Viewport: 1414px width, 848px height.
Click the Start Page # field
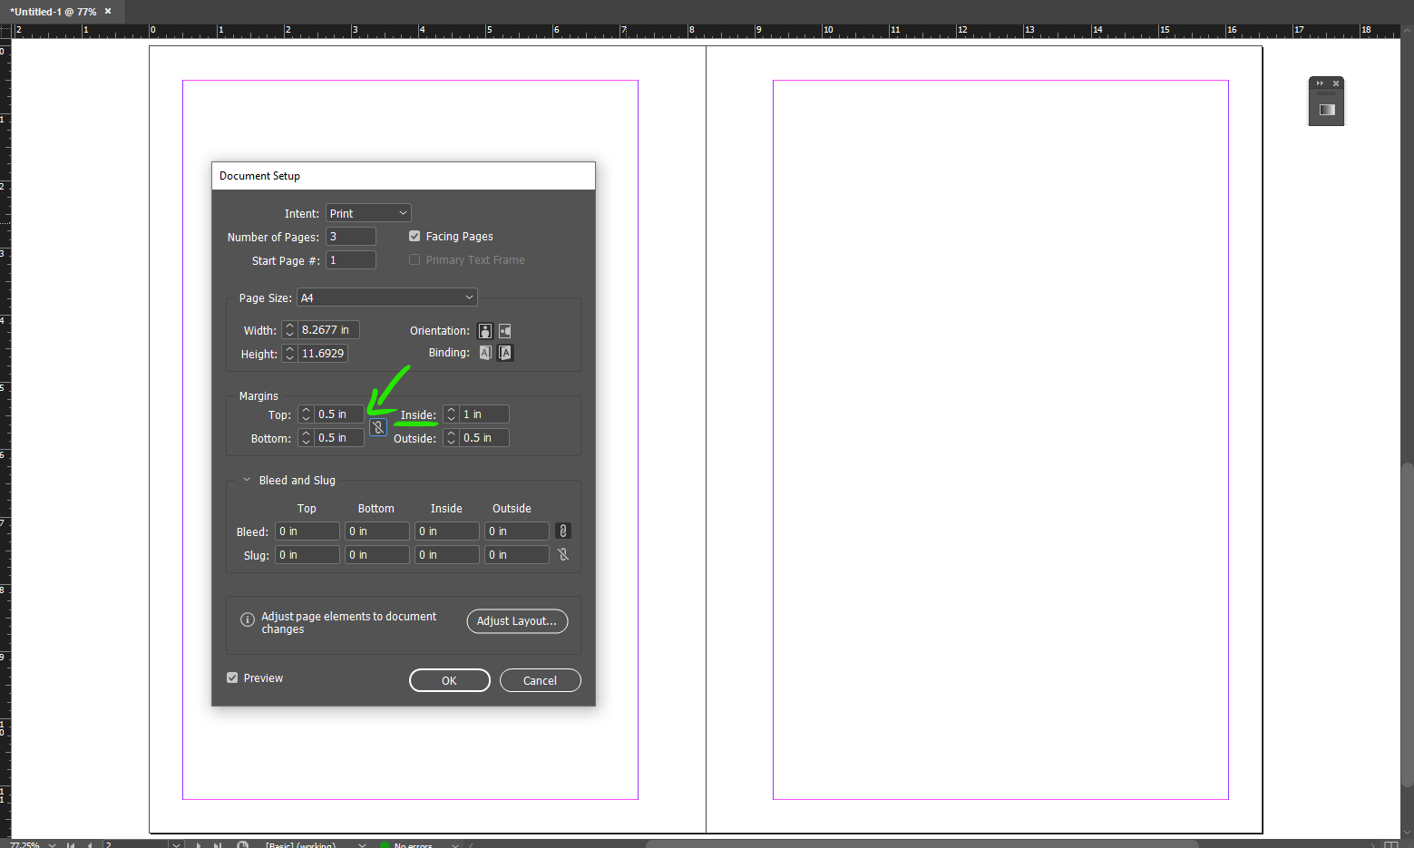coord(351,260)
